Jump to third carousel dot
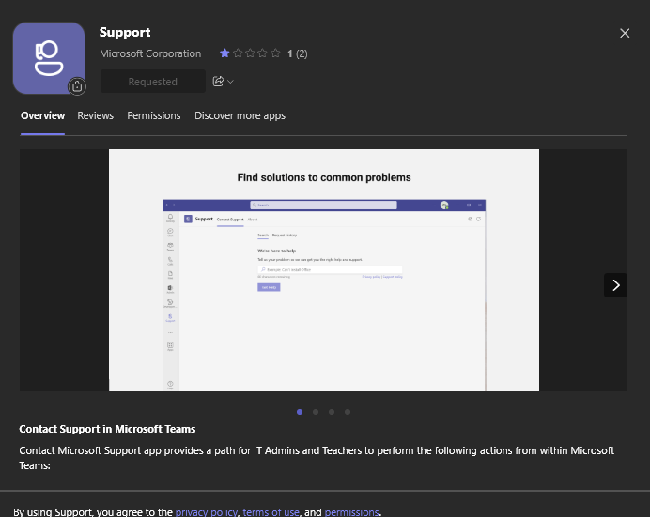This screenshot has height=517, width=650. (x=332, y=412)
